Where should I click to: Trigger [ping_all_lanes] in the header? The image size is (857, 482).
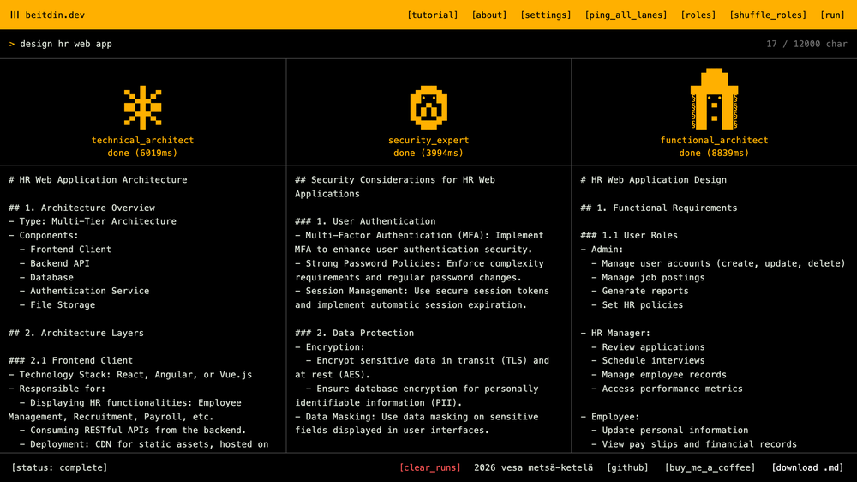coord(626,15)
